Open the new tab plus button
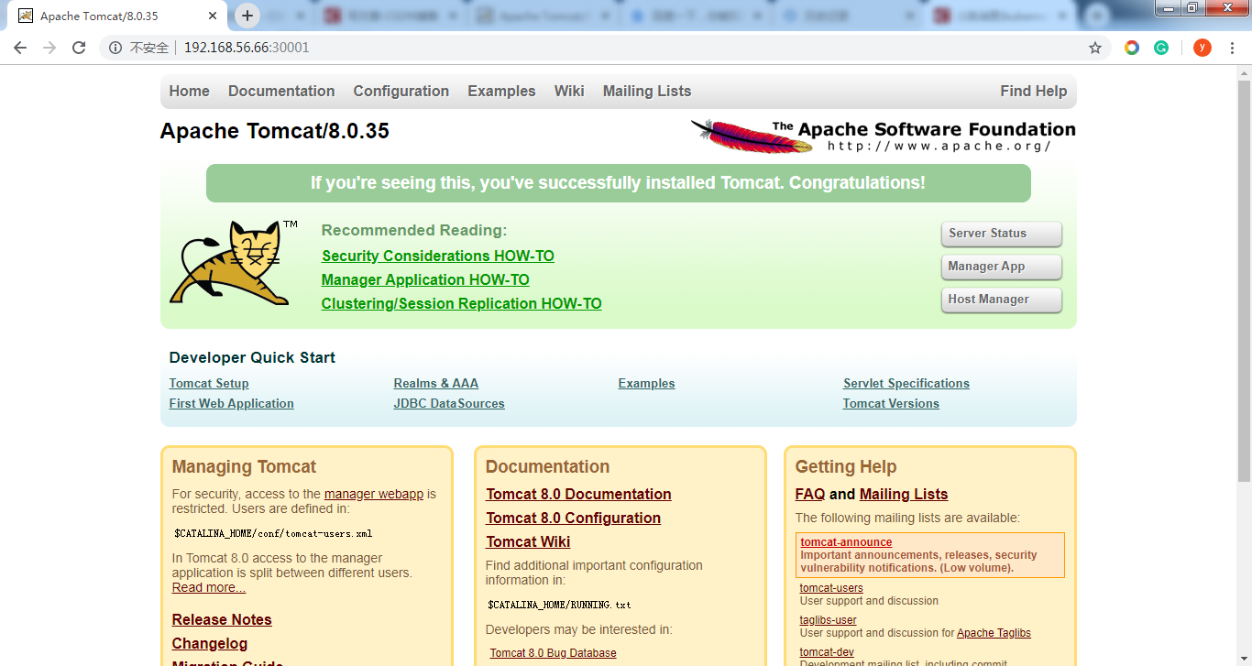Screen dimensions: 1252x666 (247, 16)
